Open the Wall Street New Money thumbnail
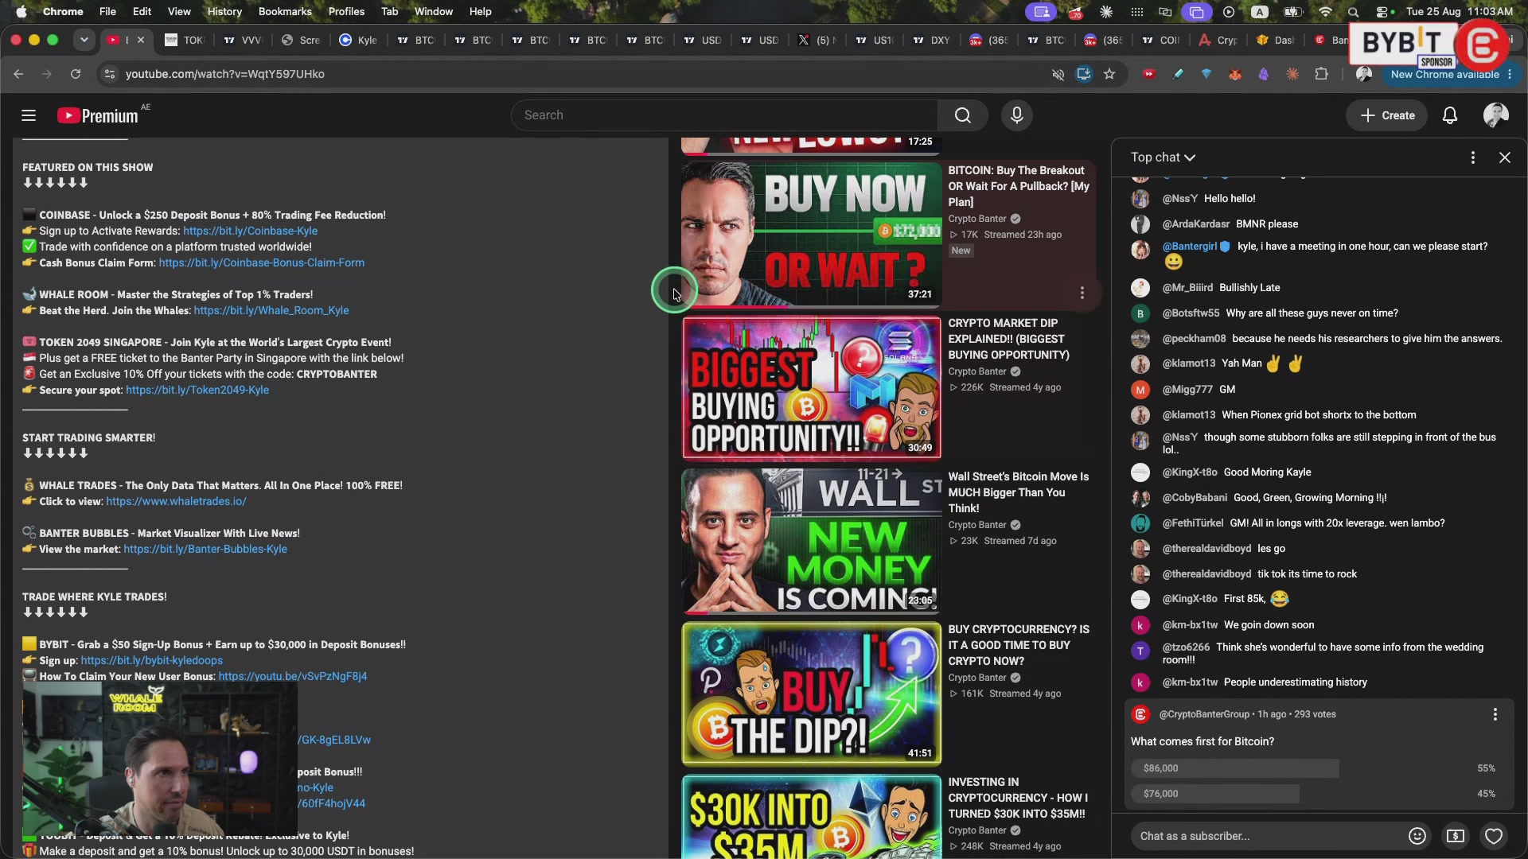 [x=812, y=541]
